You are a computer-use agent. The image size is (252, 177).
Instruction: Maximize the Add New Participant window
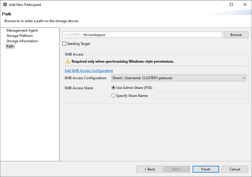pos(231,5)
